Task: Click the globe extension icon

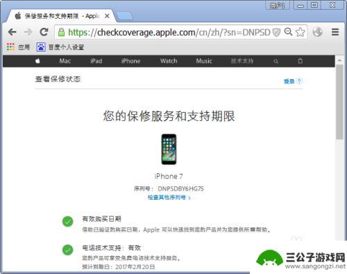Action: [x=318, y=32]
